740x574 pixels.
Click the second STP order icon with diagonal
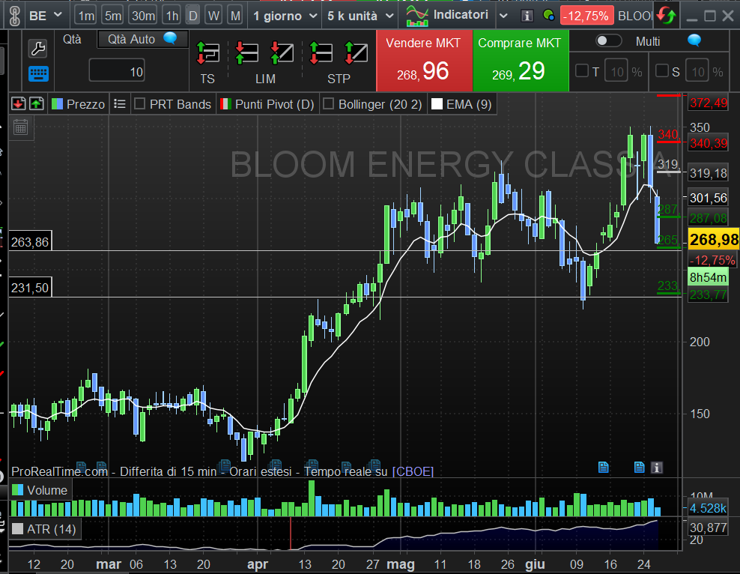[x=357, y=52]
